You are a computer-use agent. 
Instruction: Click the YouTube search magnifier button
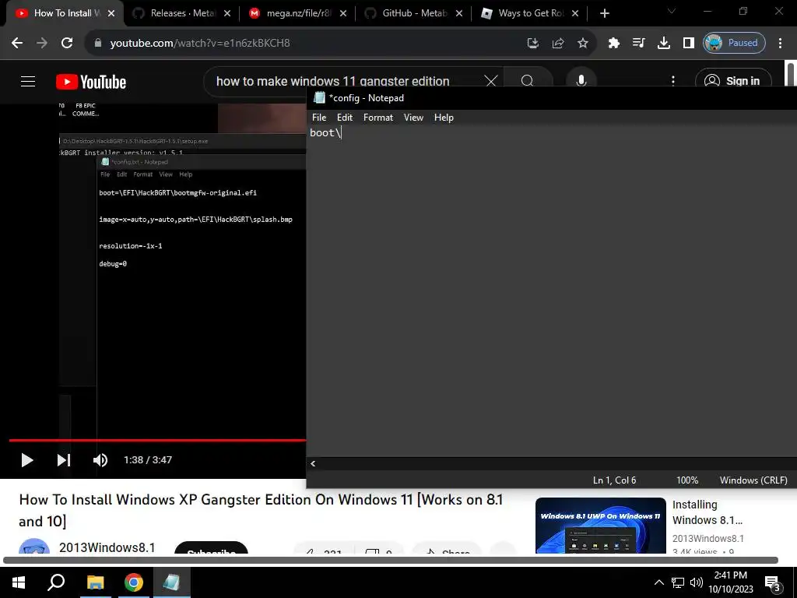tap(528, 81)
